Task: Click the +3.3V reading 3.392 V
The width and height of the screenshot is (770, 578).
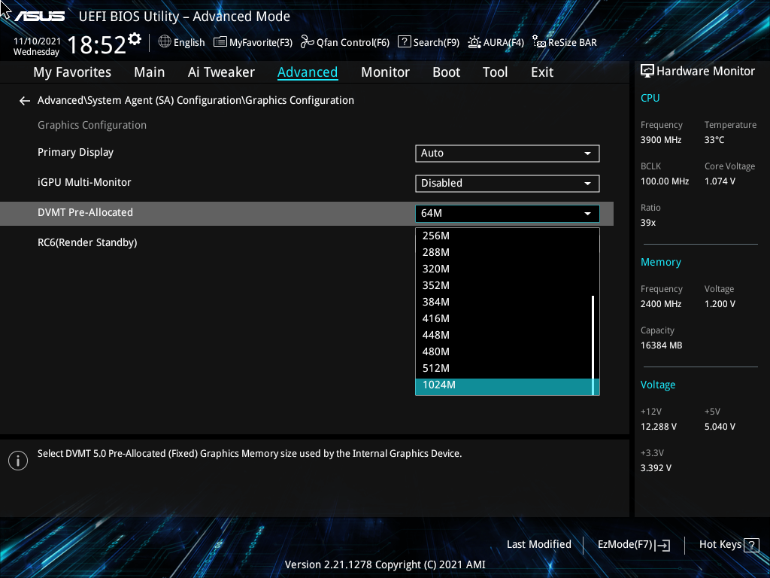Action: pos(656,468)
